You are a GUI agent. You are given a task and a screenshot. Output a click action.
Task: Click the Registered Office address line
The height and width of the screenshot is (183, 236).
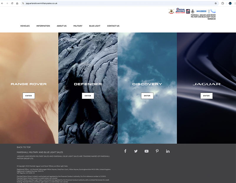64,169
